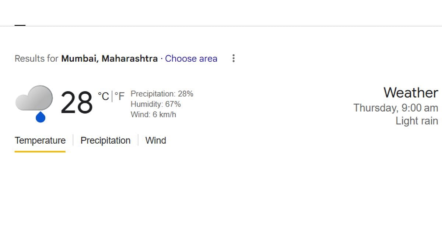Click the Mumbai, Maharashtra location text

coord(109,58)
